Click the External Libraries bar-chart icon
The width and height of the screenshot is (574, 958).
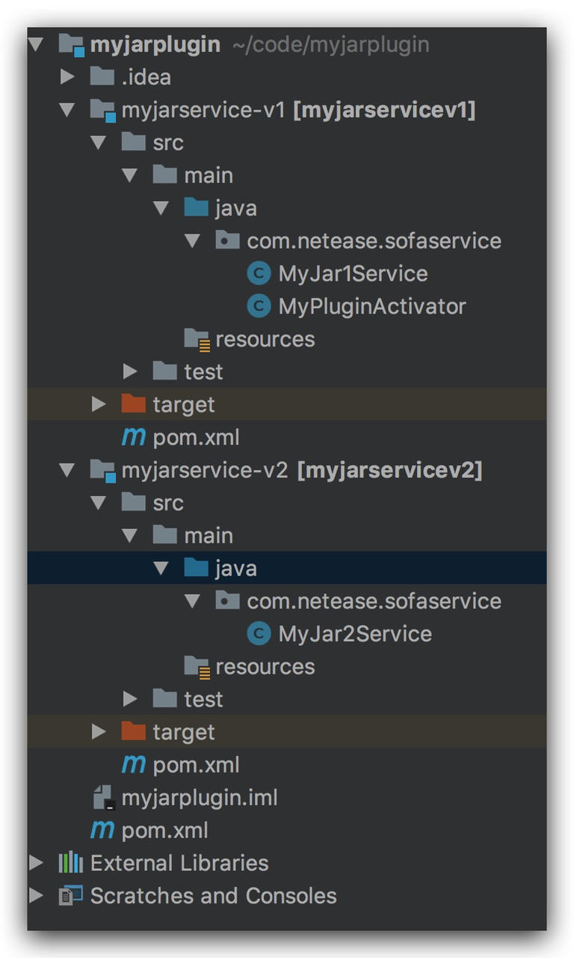pos(71,863)
